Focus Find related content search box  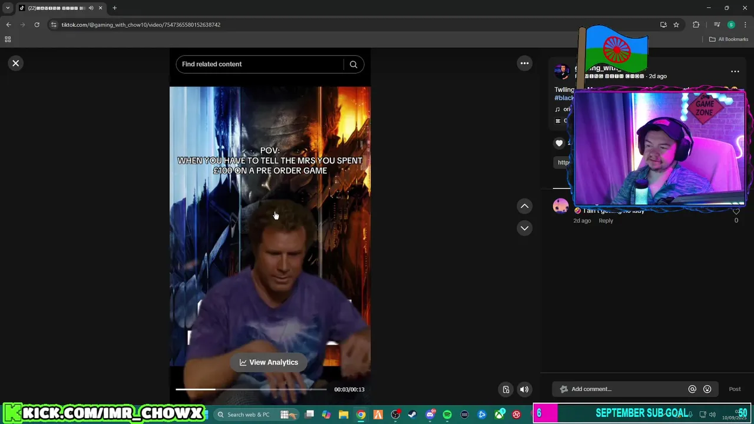point(259,64)
